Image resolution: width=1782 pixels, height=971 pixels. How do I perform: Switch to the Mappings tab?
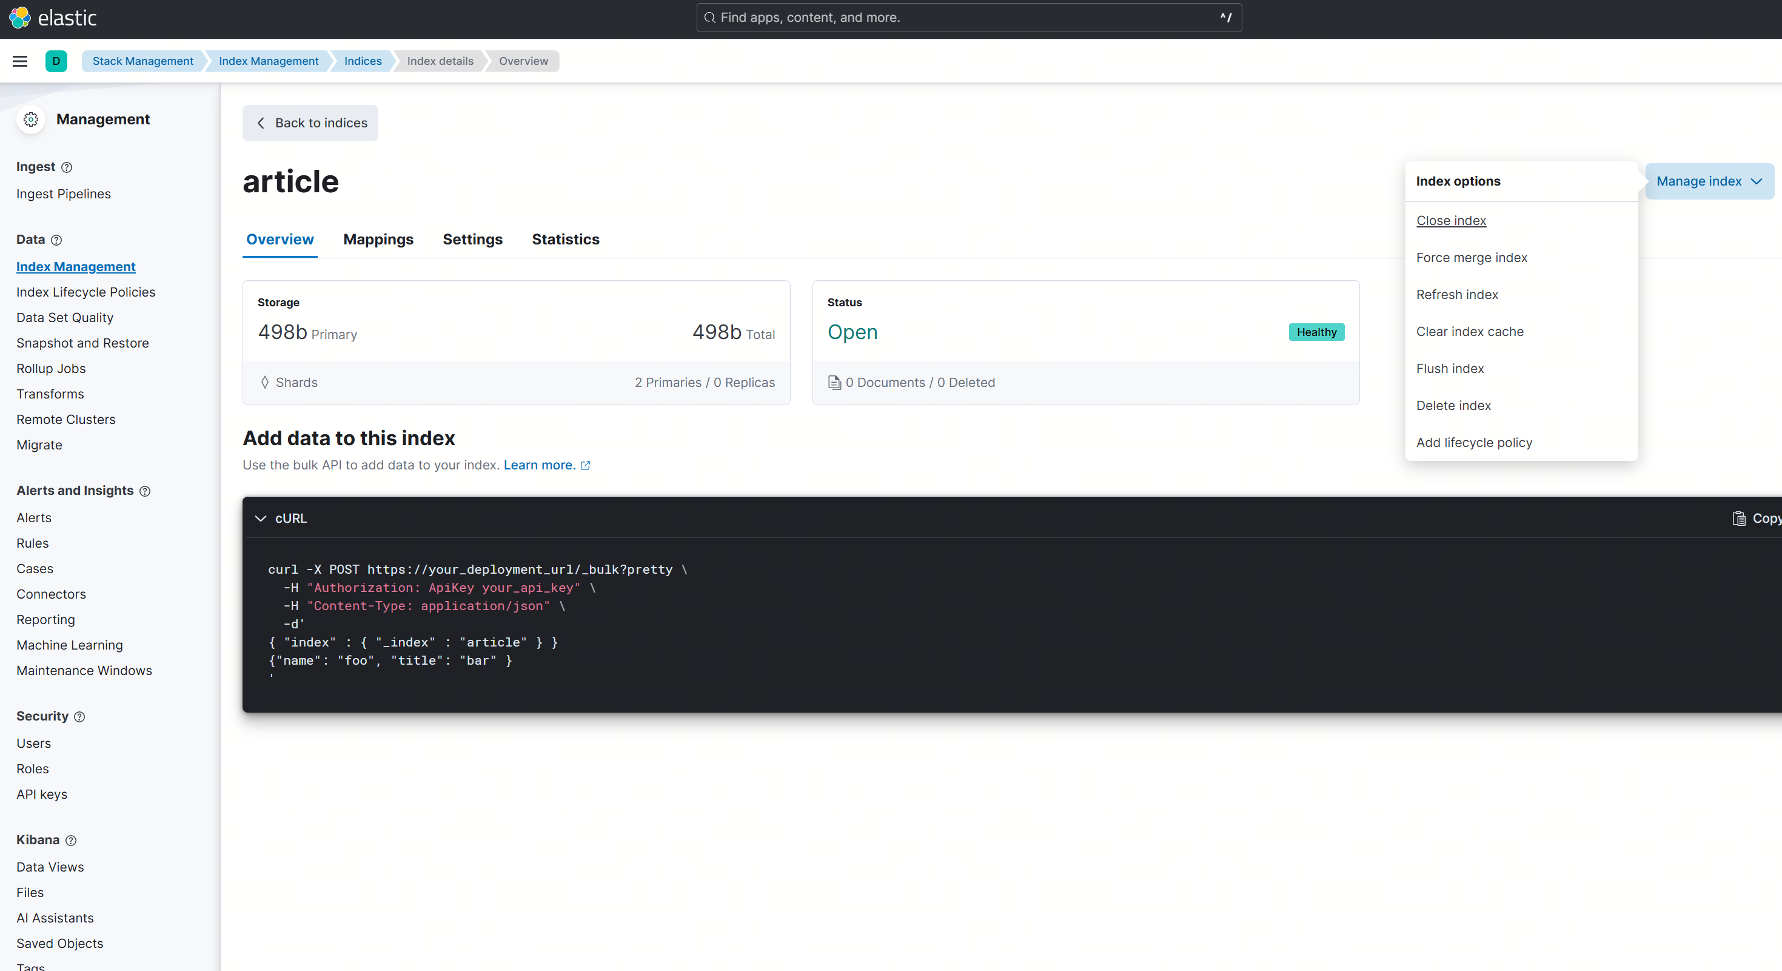point(378,240)
